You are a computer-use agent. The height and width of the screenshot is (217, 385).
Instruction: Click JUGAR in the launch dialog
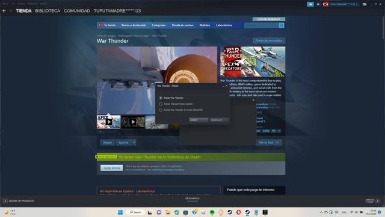(199, 120)
